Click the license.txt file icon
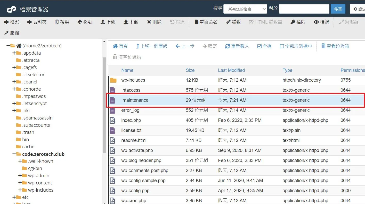365x204 pixels. pyautogui.click(x=112, y=130)
